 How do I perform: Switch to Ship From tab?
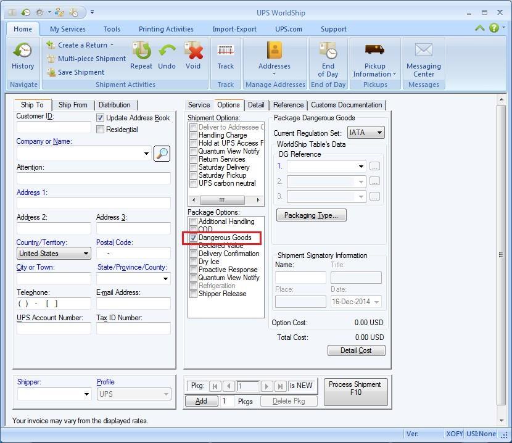coord(73,105)
